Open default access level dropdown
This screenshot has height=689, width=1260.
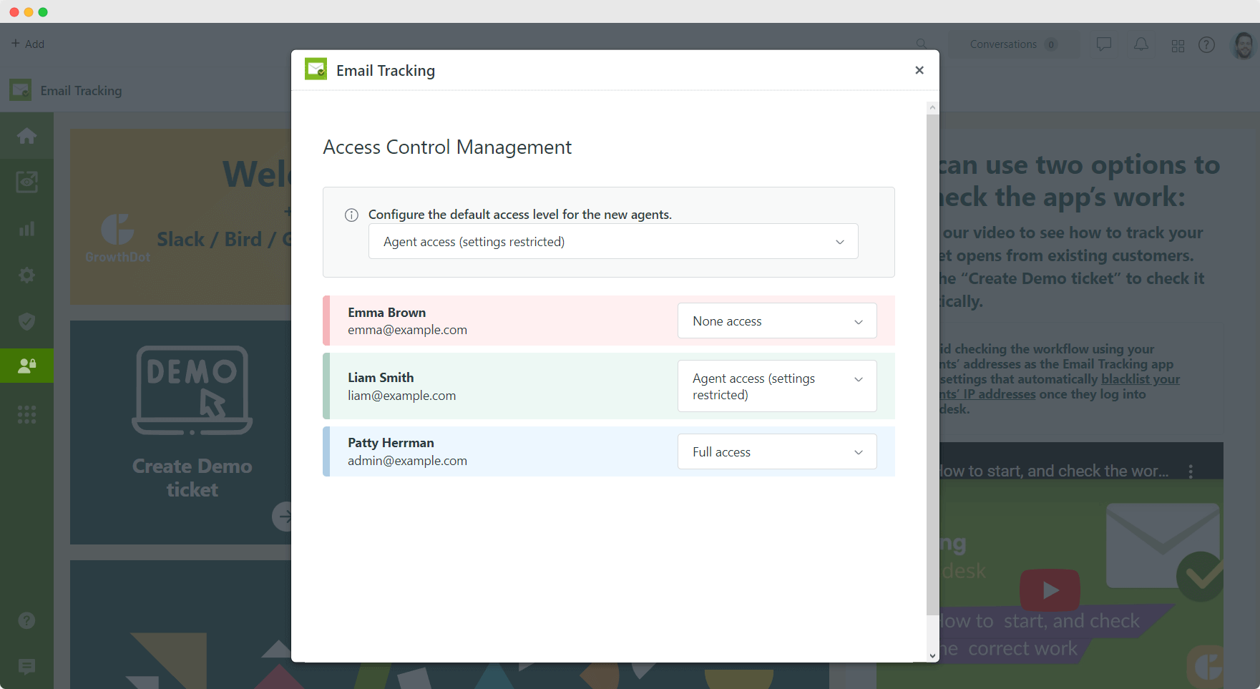(613, 242)
